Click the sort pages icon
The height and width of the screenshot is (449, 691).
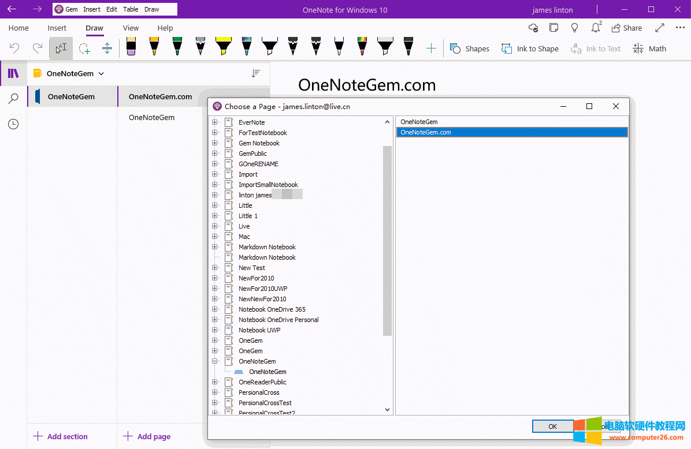coord(256,73)
